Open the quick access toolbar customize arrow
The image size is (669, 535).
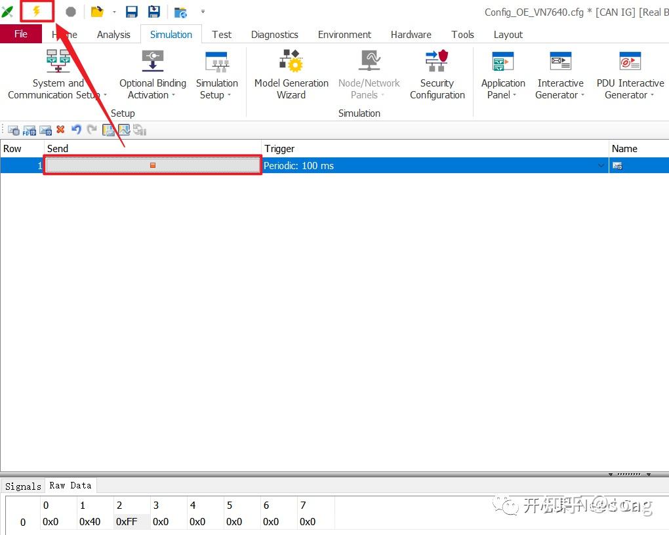(203, 12)
